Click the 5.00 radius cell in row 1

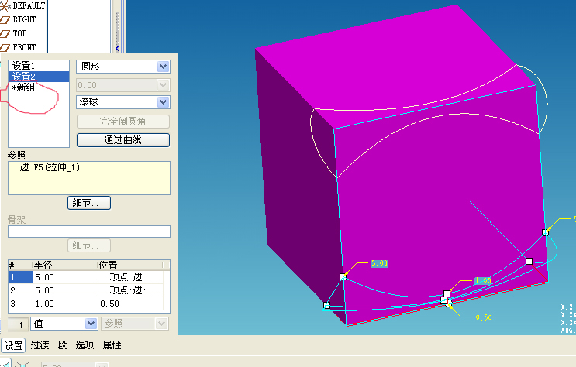click(64, 277)
